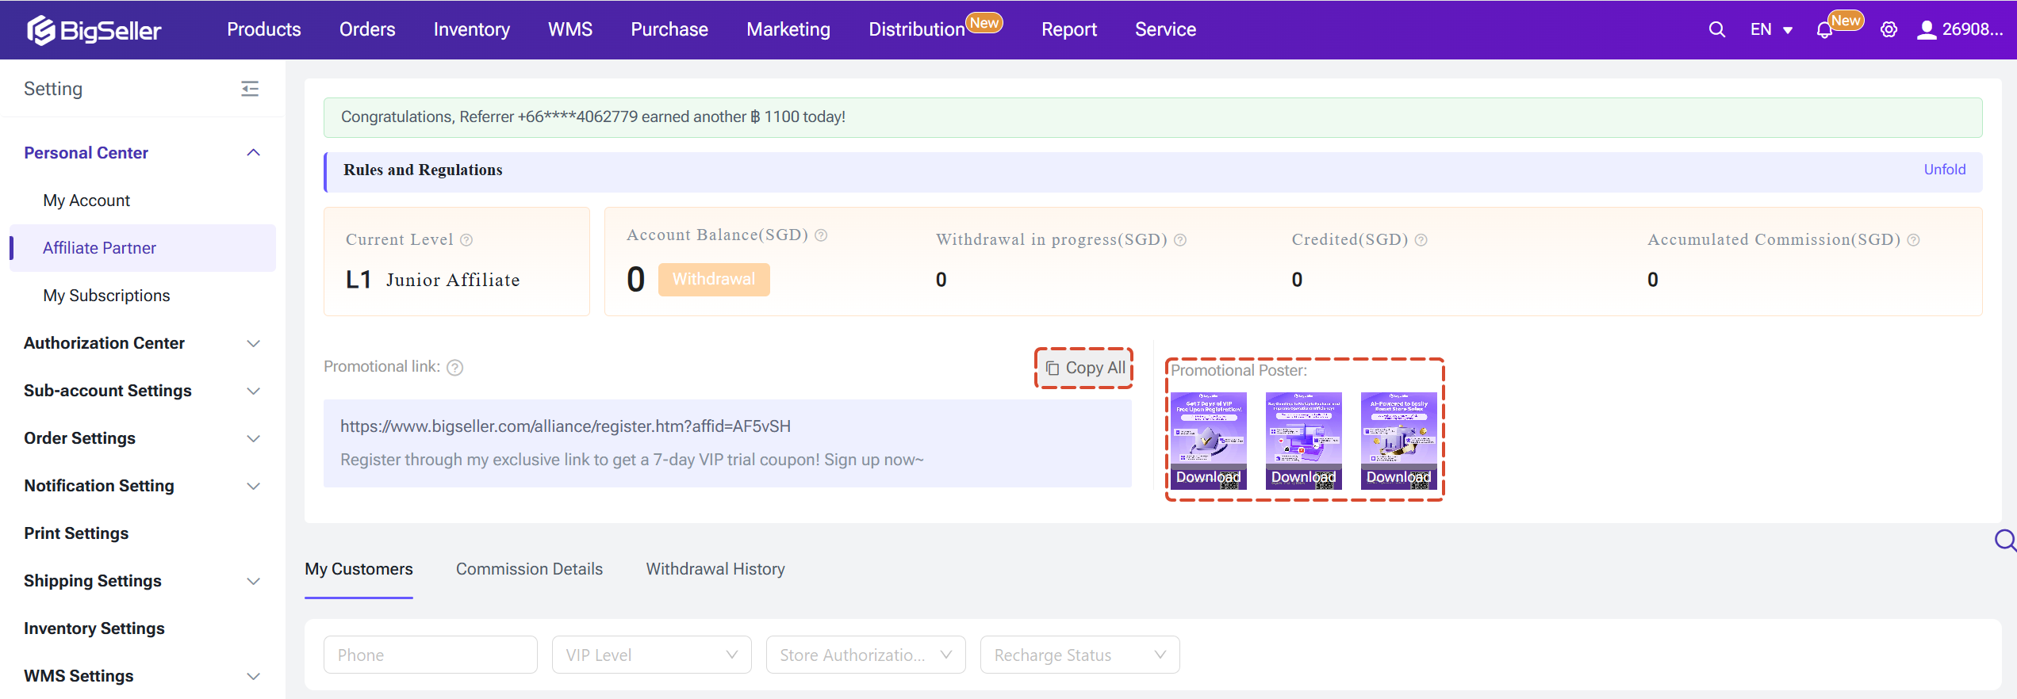Viewport: 2017px width, 699px height.
Task: Collapse the Setting sidebar menu icon
Action: click(x=250, y=89)
